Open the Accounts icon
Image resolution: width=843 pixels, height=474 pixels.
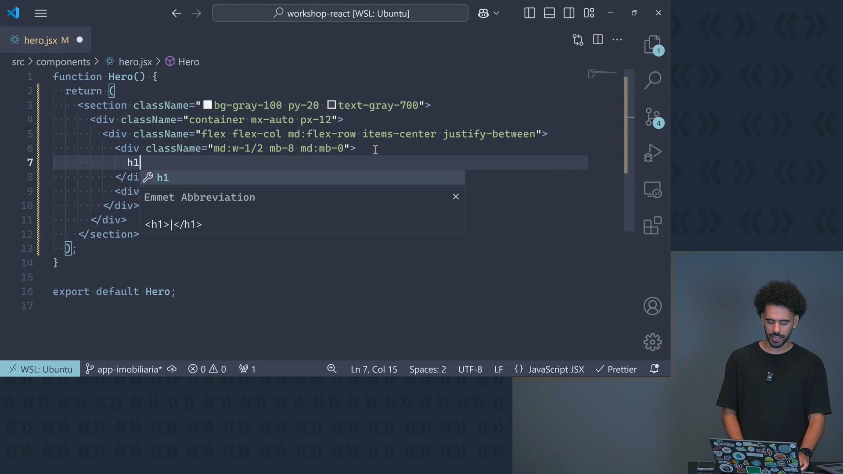(x=652, y=306)
